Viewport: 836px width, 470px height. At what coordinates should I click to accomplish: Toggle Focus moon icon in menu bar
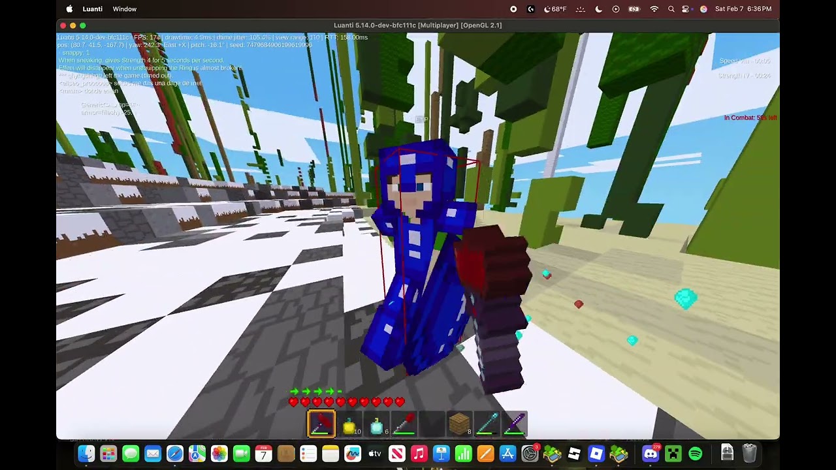point(599,9)
